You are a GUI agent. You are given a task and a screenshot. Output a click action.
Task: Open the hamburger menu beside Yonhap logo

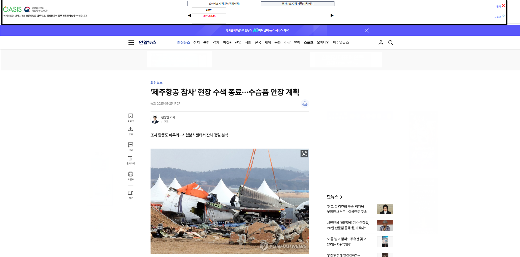click(131, 42)
